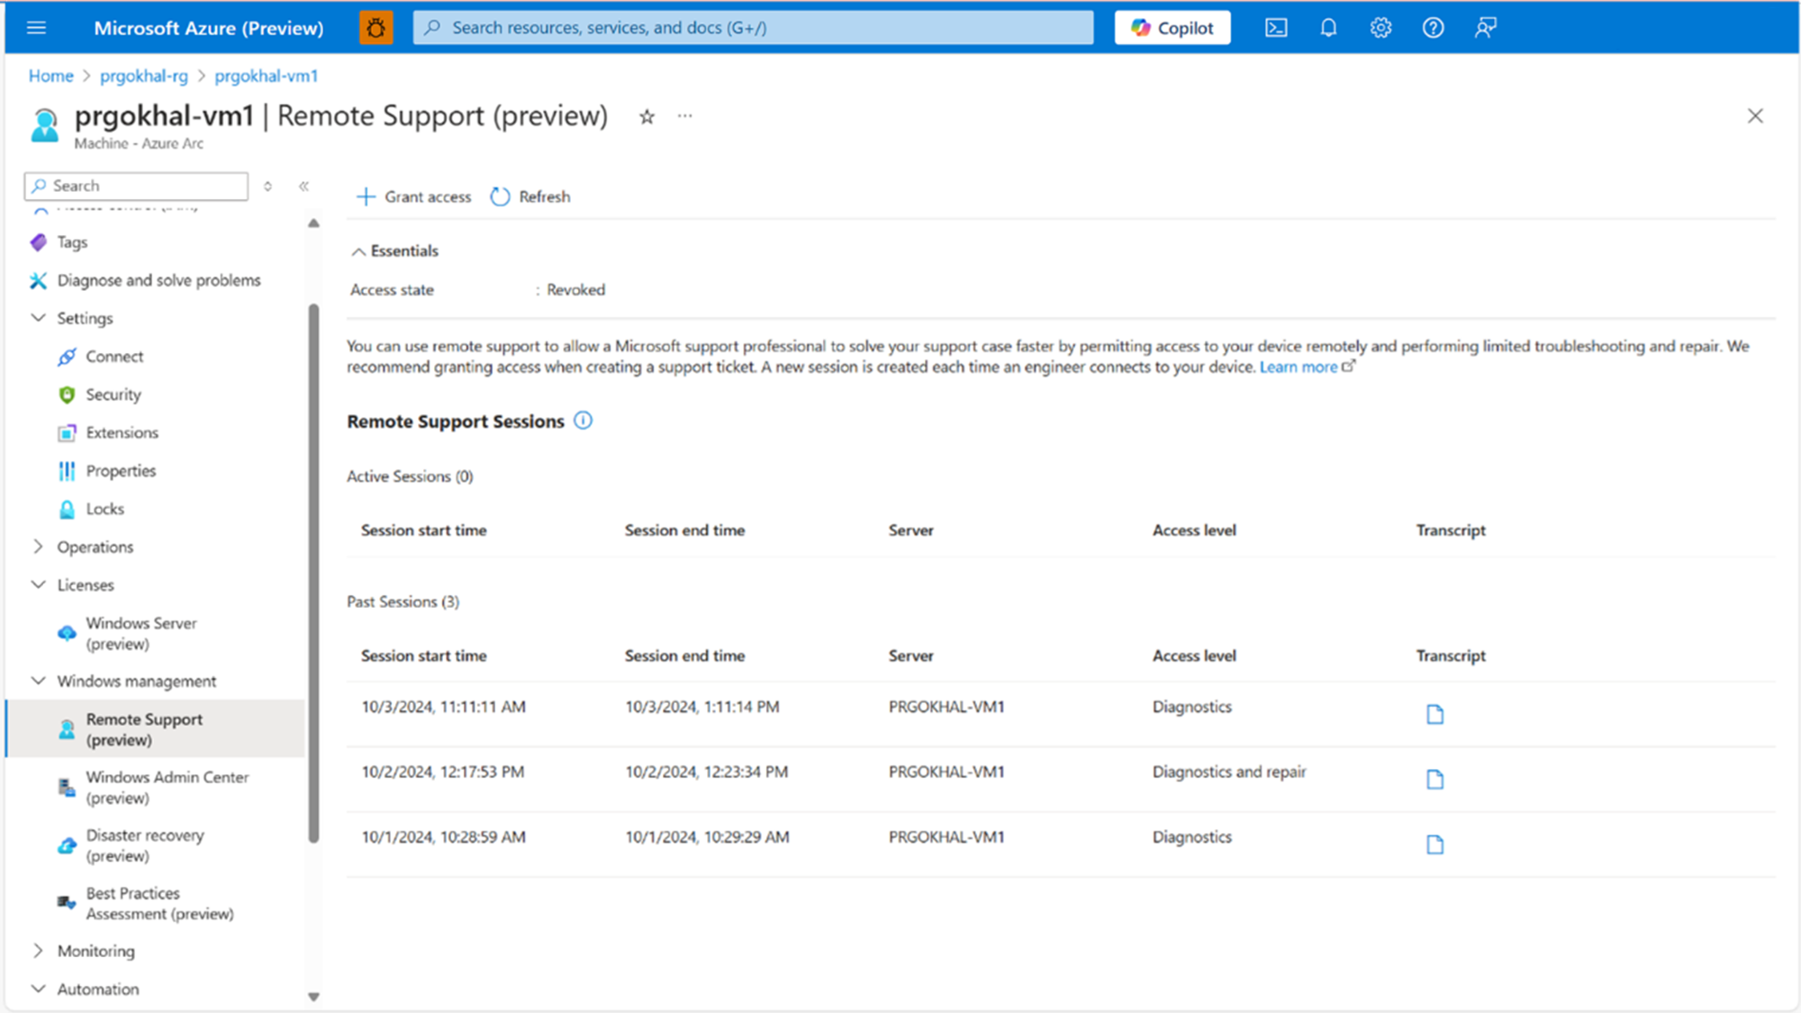Favorite this page with the star icon

[x=647, y=116]
